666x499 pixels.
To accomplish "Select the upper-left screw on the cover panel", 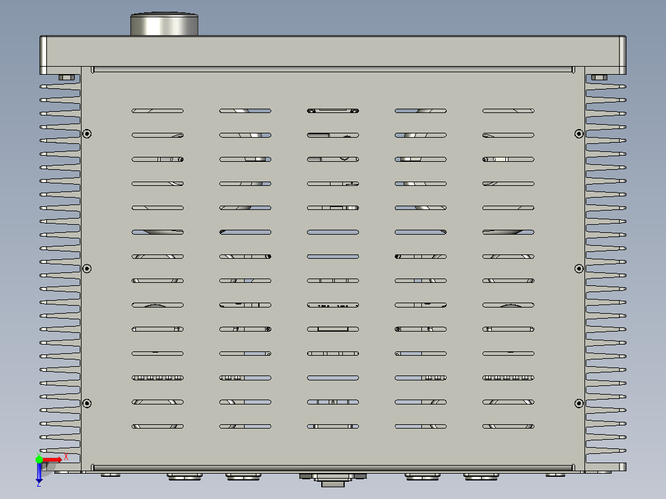I will (86, 134).
